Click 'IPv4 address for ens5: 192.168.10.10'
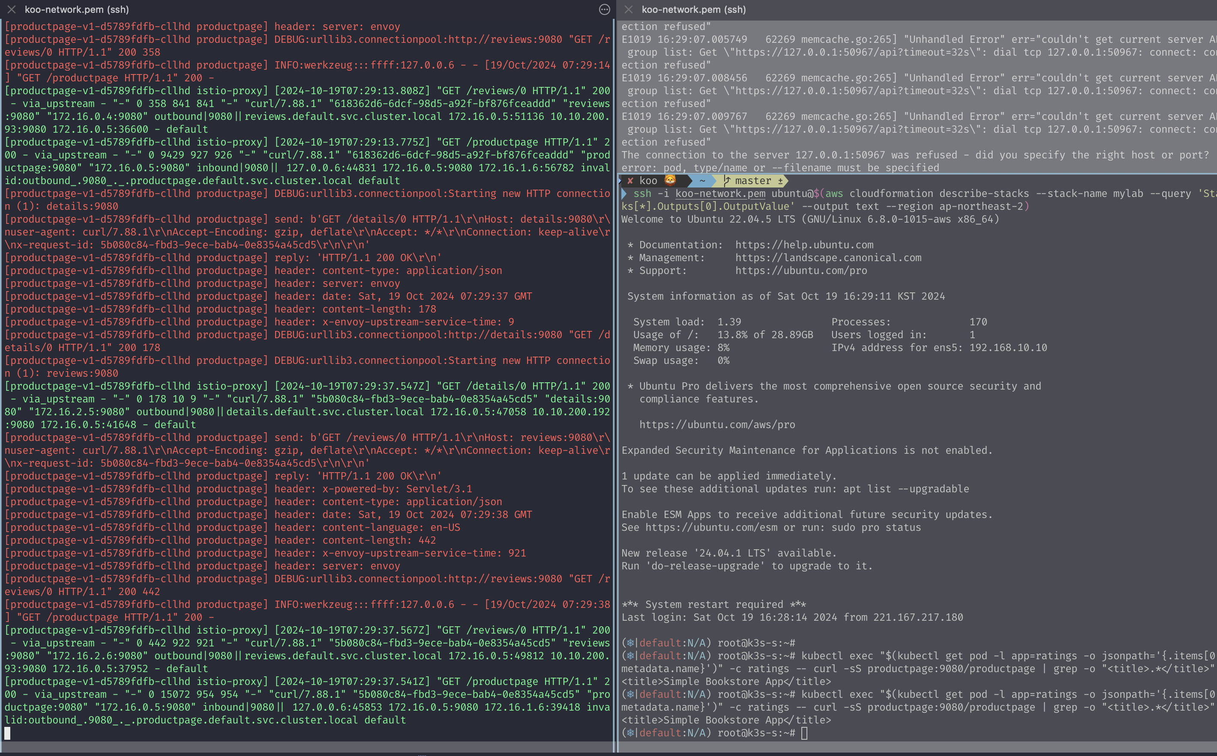Viewport: 1217px width, 756px height. click(x=939, y=348)
